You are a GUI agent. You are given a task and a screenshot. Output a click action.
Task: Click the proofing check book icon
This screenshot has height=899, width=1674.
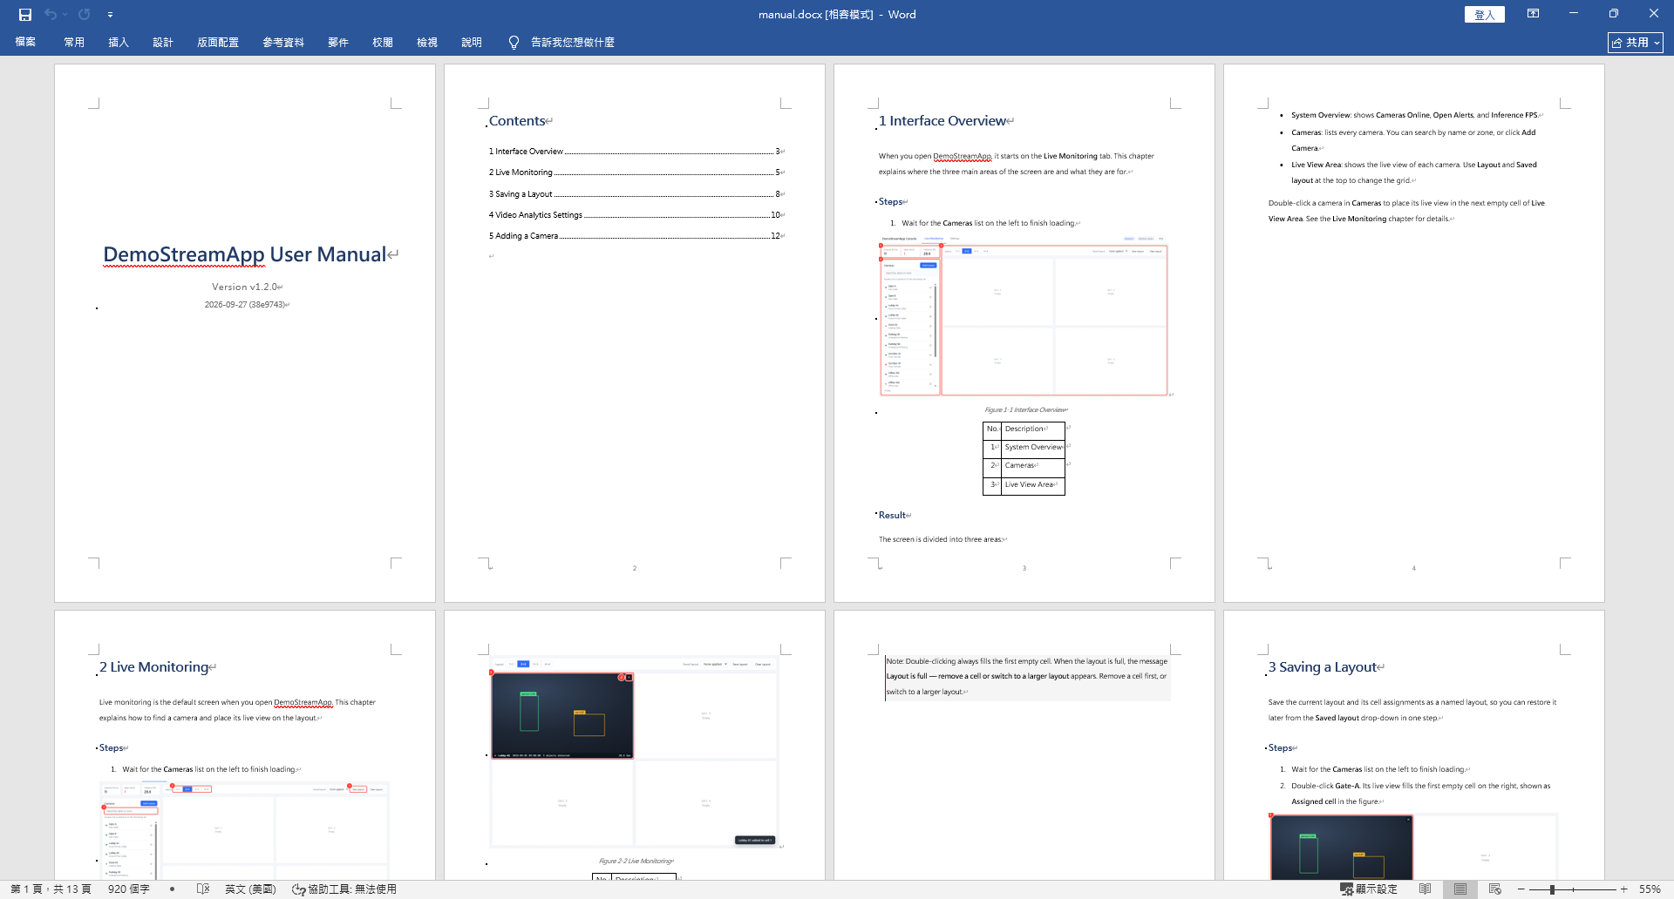click(x=203, y=889)
